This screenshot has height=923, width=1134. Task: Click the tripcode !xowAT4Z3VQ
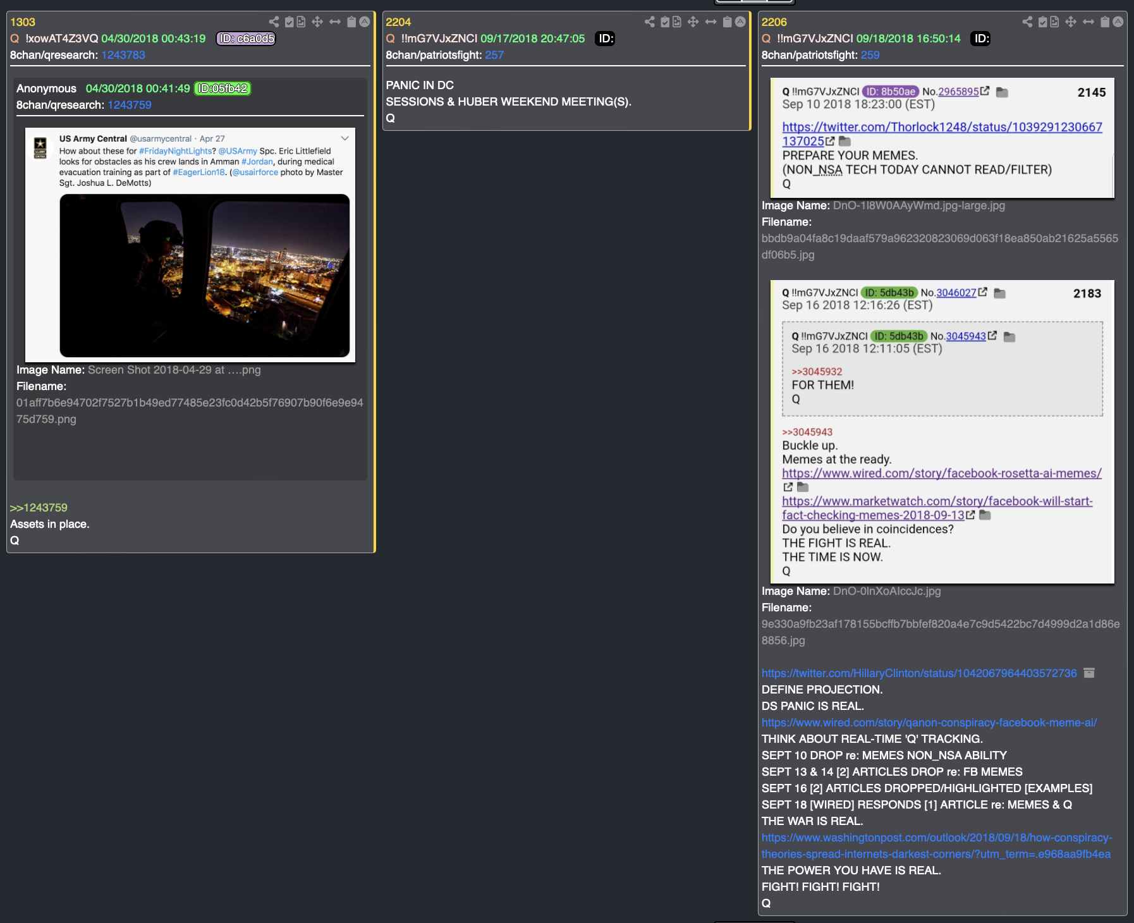[62, 39]
